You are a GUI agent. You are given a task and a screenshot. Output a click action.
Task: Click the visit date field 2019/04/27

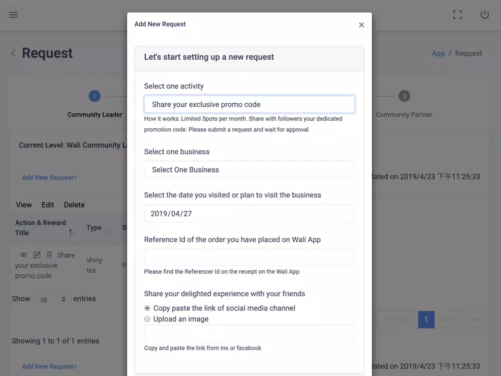pyautogui.click(x=249, y=214)
